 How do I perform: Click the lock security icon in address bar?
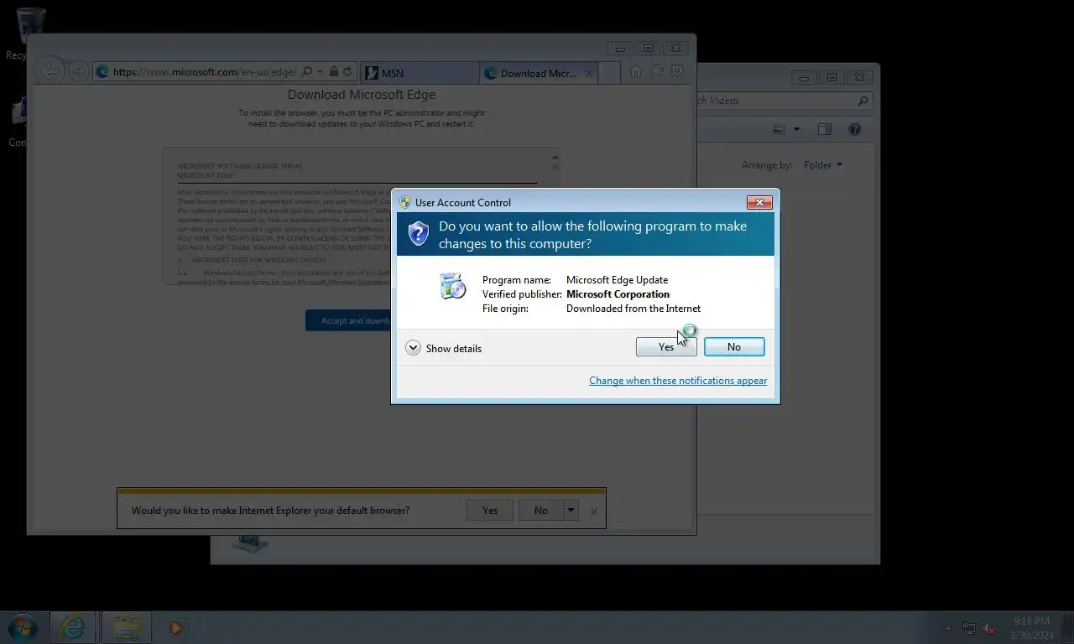point(334,72)
